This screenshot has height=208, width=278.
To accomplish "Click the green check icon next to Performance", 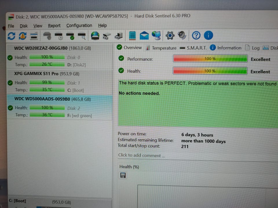I will pyautogui.click(x=121, y=58).
